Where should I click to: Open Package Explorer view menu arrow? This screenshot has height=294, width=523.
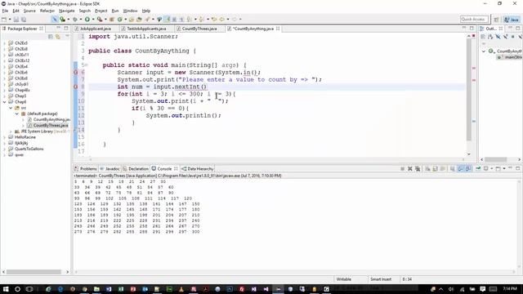[x=67, y=36]
